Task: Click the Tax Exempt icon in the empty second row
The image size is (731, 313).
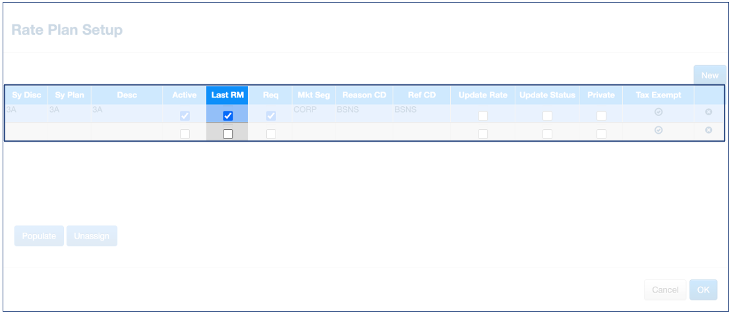Action: [658, 131]
